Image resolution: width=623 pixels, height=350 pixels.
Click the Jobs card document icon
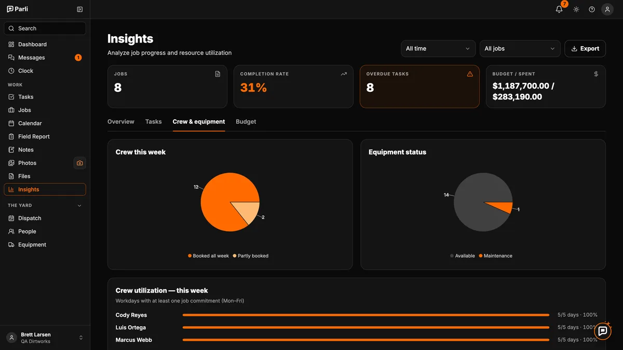click(x=218, y=74)
